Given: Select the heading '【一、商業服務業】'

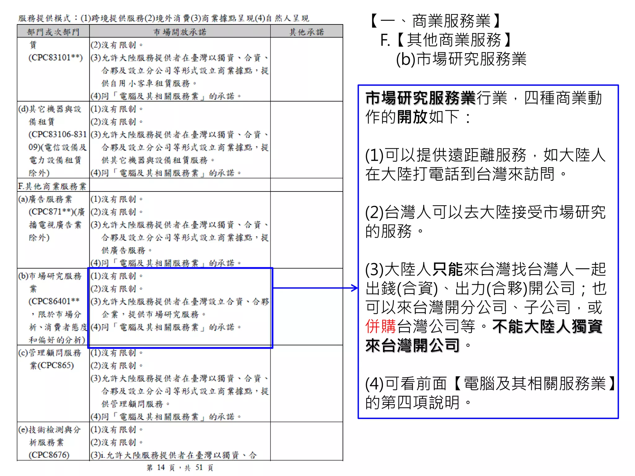Looking at the screenshot, I should click(436, 21).
